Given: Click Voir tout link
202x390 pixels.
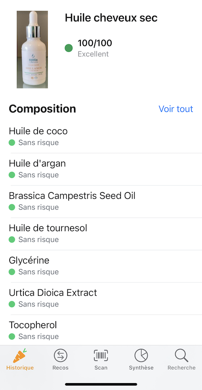Looking at the screenshot, I should [x=176, y=109].
